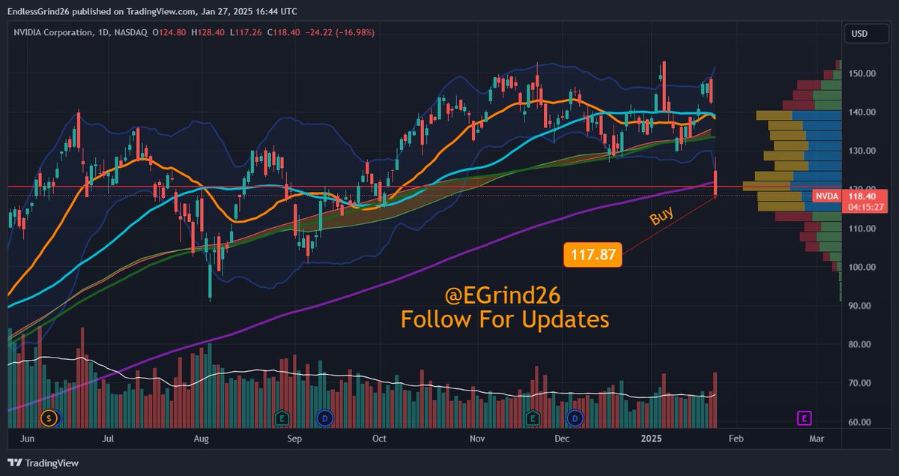The width and height of the screenshot is (899, 476).
Task: Click the Dec time axis label
Action: click(563, 439)
